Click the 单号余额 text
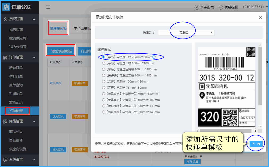The width and height of the screenshot is (269, 167). coord(191,156)
